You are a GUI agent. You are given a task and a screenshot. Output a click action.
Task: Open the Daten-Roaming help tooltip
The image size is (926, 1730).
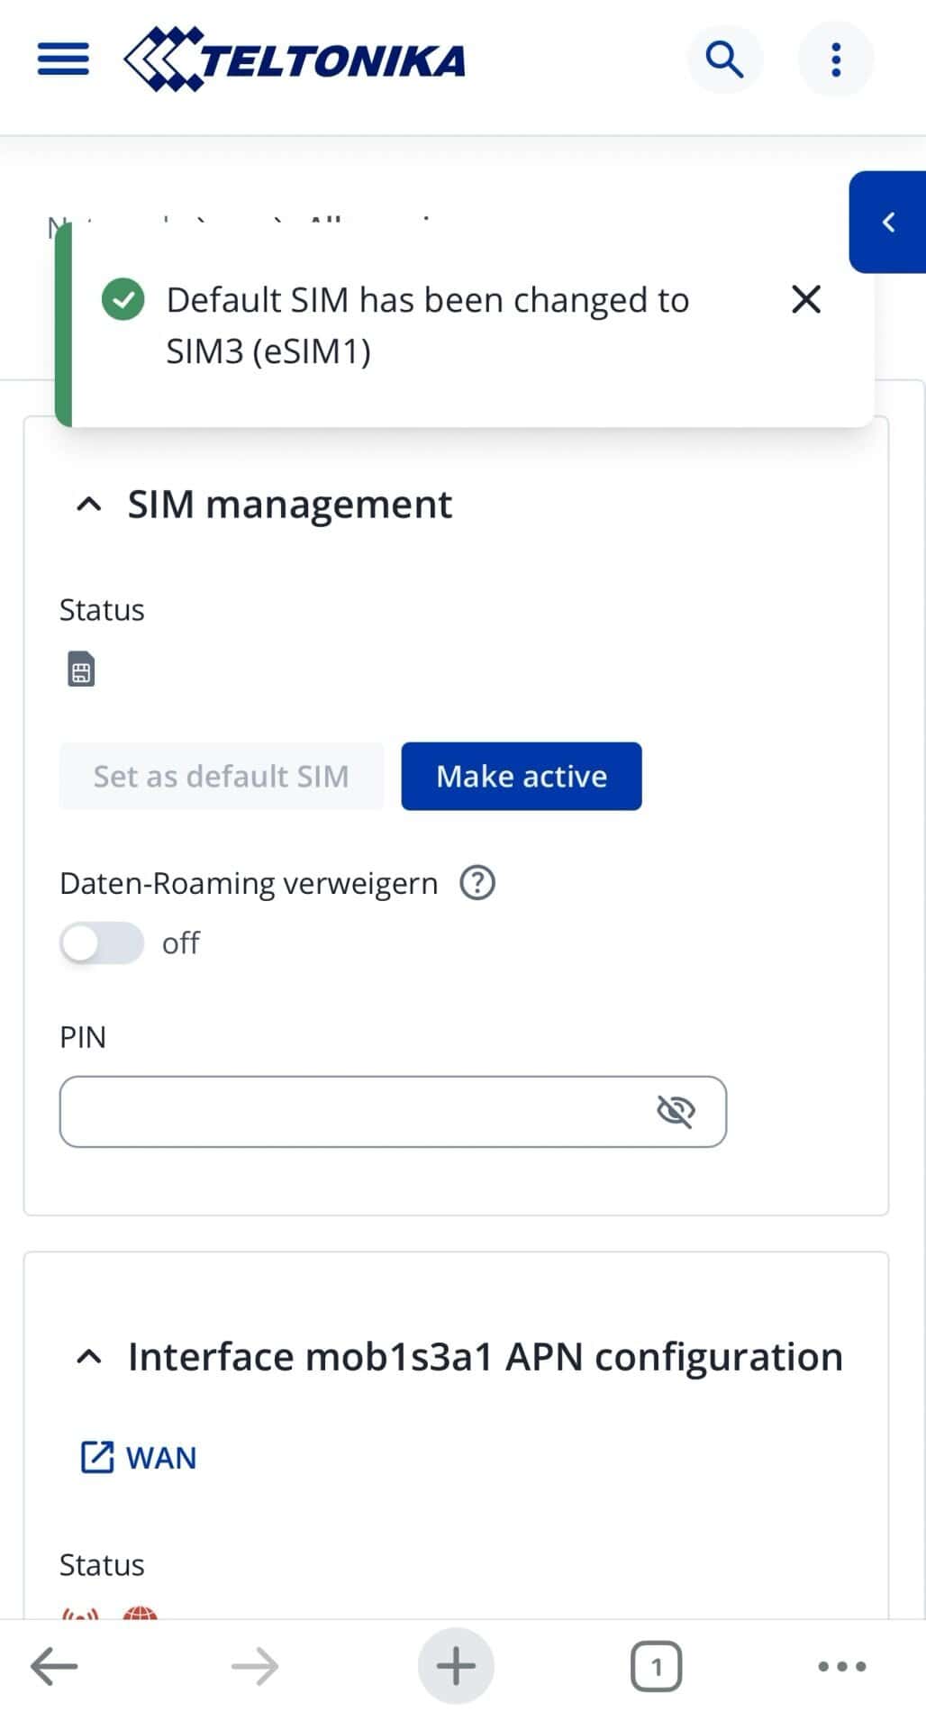[x=478, y=883]
